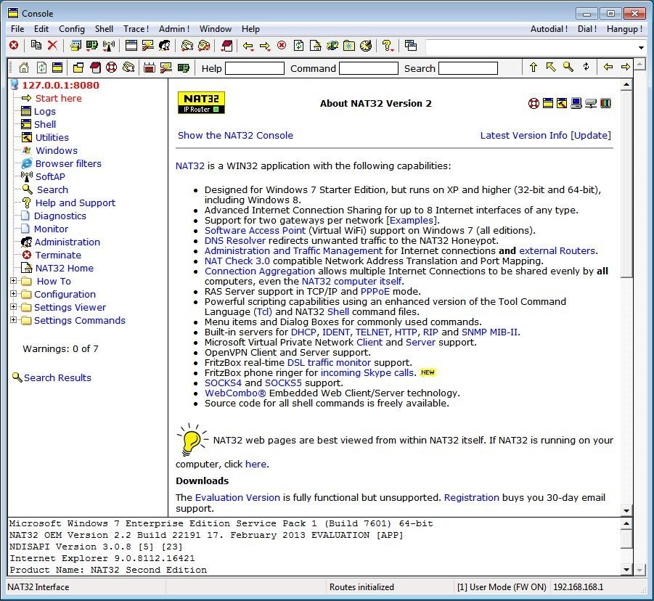Click Autodial! in the menu bar
Screen dimensions: 654x601
(x=549, y=29)
